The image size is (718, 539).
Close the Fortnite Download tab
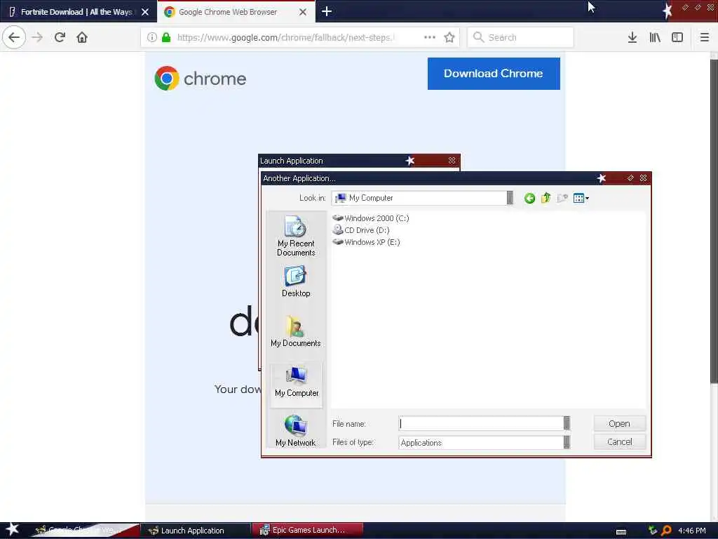[144, 12]
